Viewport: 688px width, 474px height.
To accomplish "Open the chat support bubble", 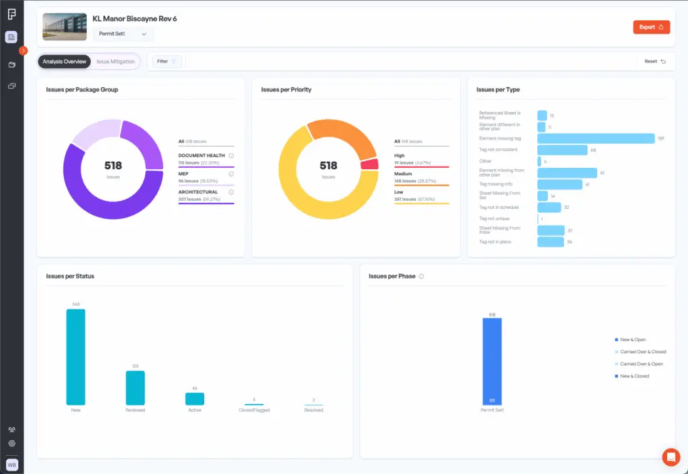I will (x=671, y=457).
